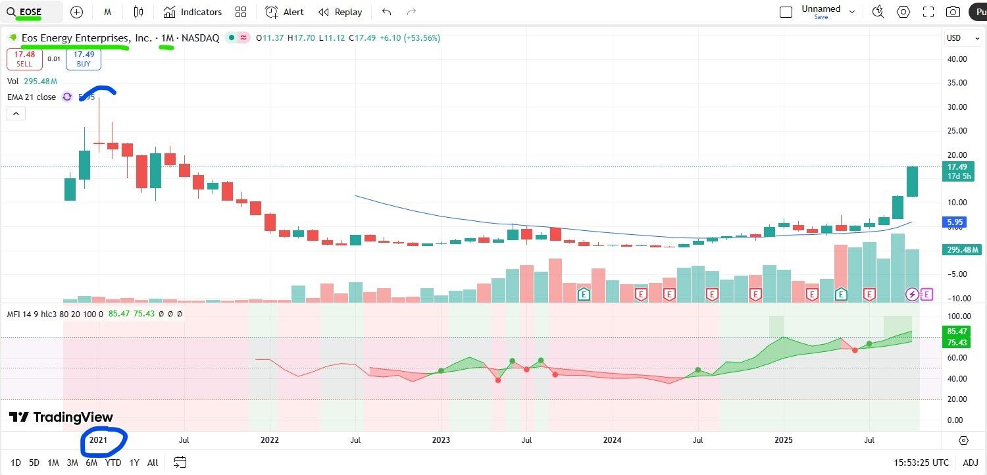Image resolution: width=987 pixels, height=475 pixels.
Task: Take a chart snapshot with camera icon
Action: (x=953, y=12)
